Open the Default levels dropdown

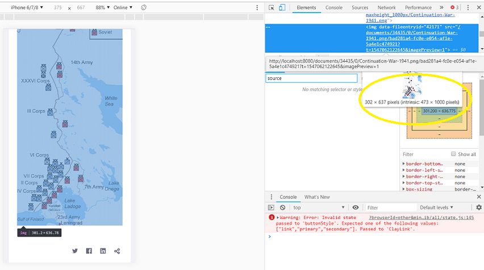436,208
